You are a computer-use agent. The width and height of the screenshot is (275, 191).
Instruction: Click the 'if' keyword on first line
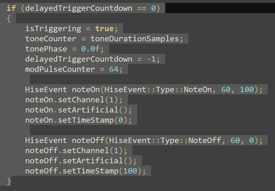pyautogui.click(x=11, y=8)
